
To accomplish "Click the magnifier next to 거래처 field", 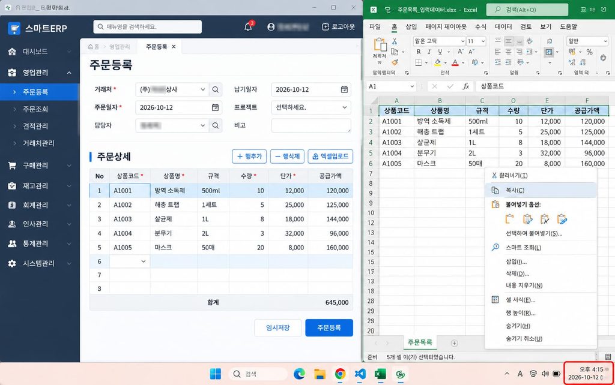I will click(x=216, y=90).
